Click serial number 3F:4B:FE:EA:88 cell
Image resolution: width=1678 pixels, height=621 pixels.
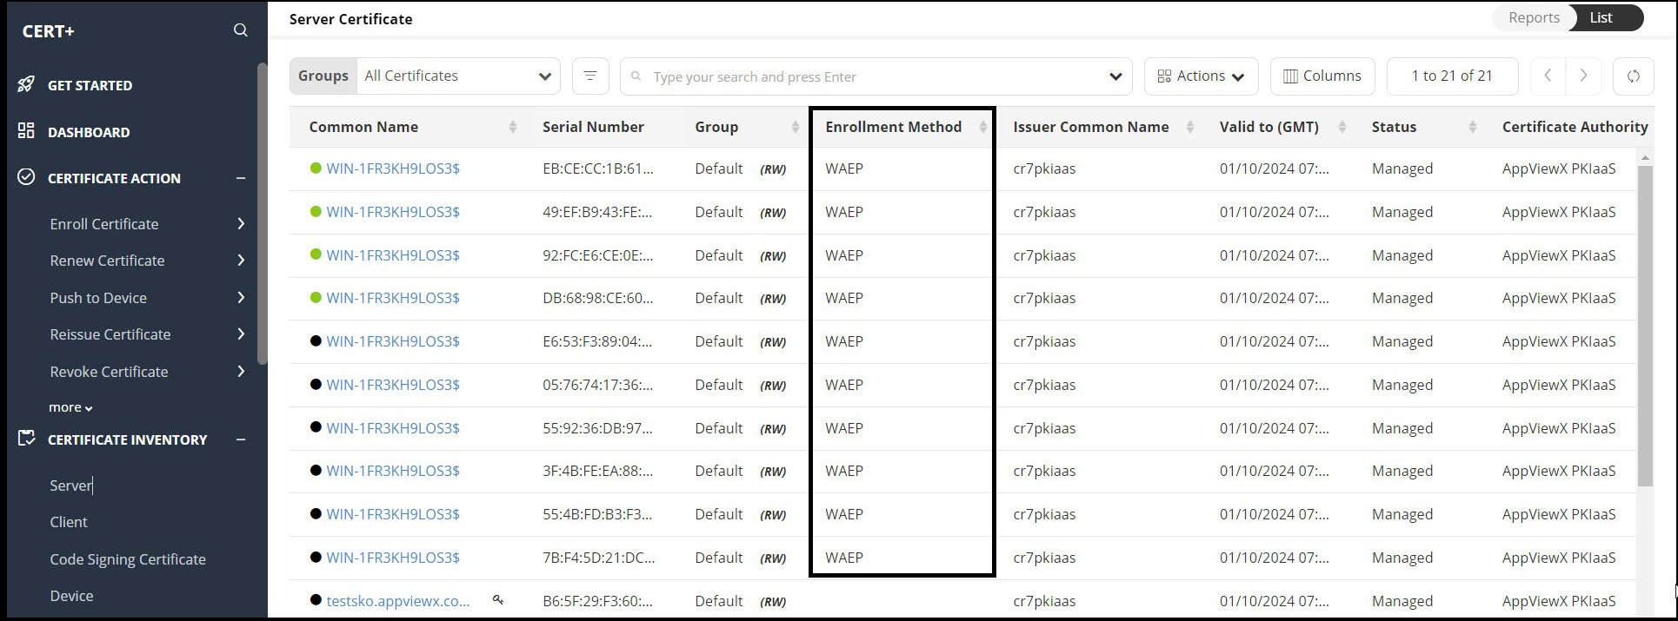point(597,471)
